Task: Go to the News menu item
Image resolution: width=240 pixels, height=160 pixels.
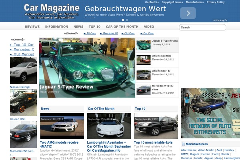Action: 78,27
